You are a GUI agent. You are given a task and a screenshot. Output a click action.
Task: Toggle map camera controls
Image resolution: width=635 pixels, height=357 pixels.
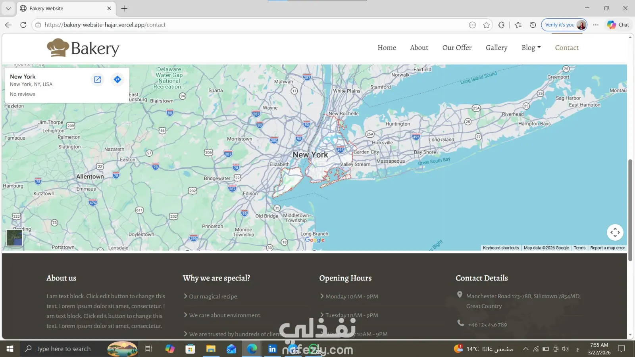[x=615, y=232]
